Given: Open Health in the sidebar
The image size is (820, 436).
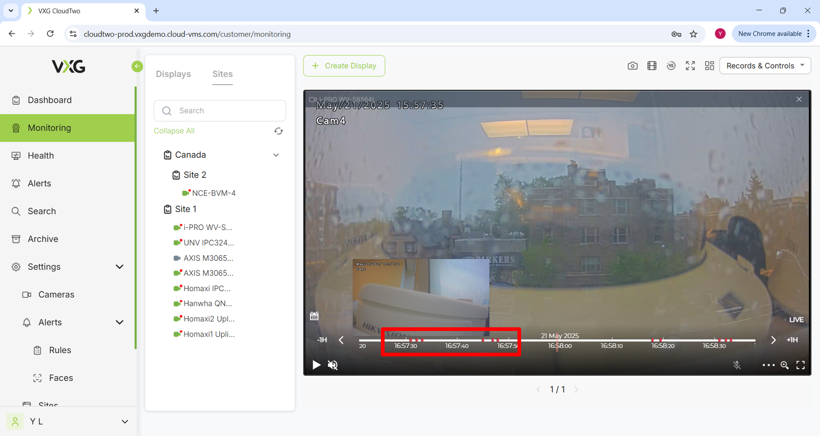Looking at the screenshot, I should pos(41,155).
